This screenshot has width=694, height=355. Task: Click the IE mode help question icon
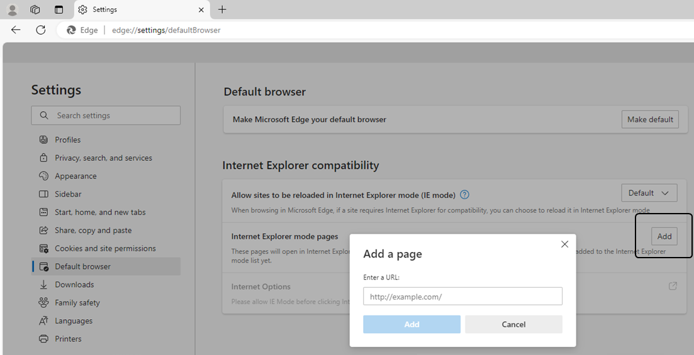[464, 195]
